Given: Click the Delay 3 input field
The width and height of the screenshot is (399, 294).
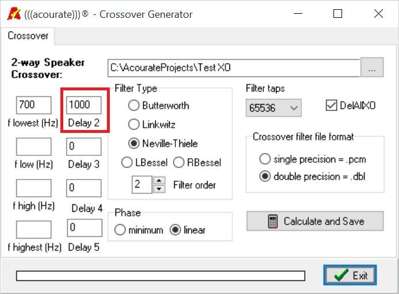Looking at the screenshot, I should pyautogui.click(x=84, y=147).
